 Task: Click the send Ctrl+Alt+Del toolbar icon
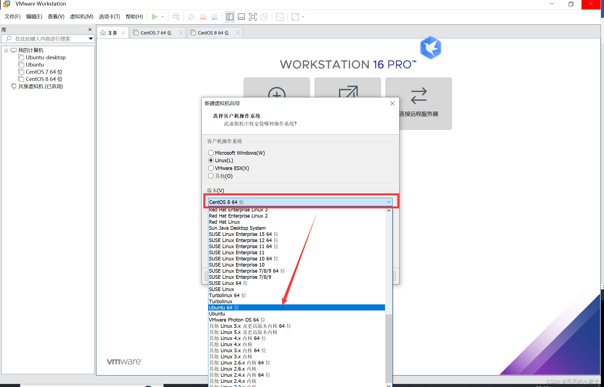coord(176,17)
